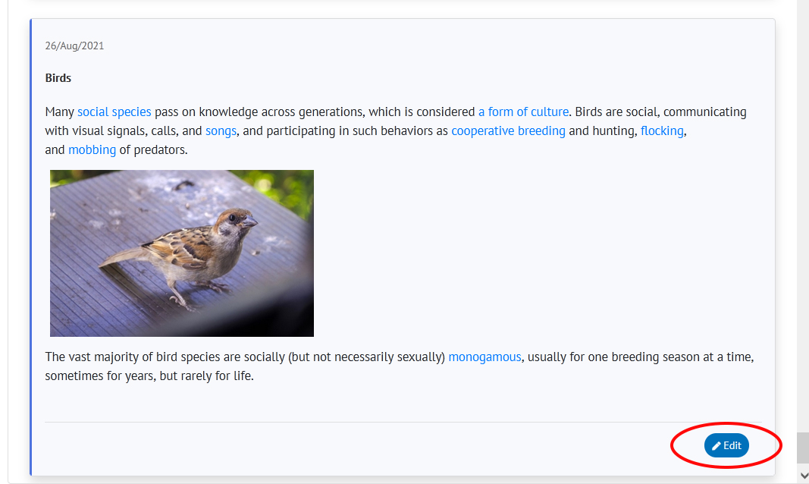This screenshot has width=809, height=484.
Task: Click the sparrow photo
Action: (x=182, y=253)
